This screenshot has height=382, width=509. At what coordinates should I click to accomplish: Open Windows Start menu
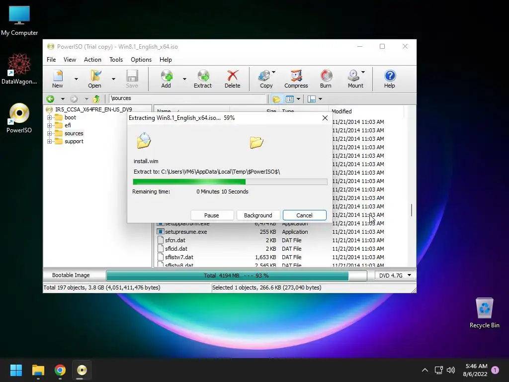[x=16, y=370]
